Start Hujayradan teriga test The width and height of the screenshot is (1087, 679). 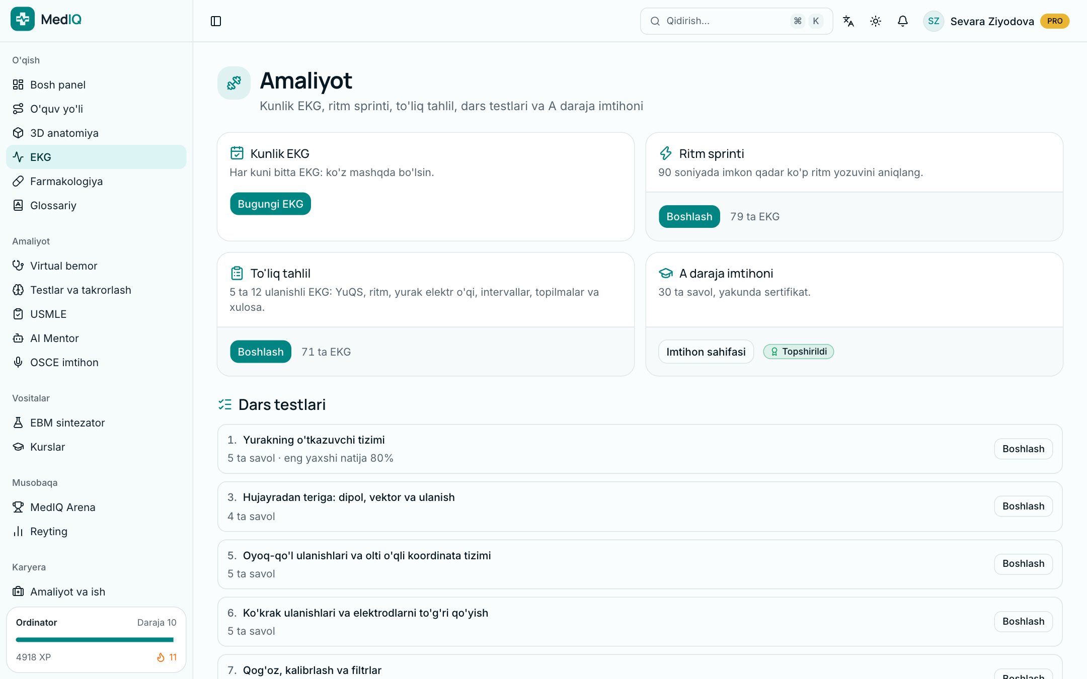[x=1023, y=506]
